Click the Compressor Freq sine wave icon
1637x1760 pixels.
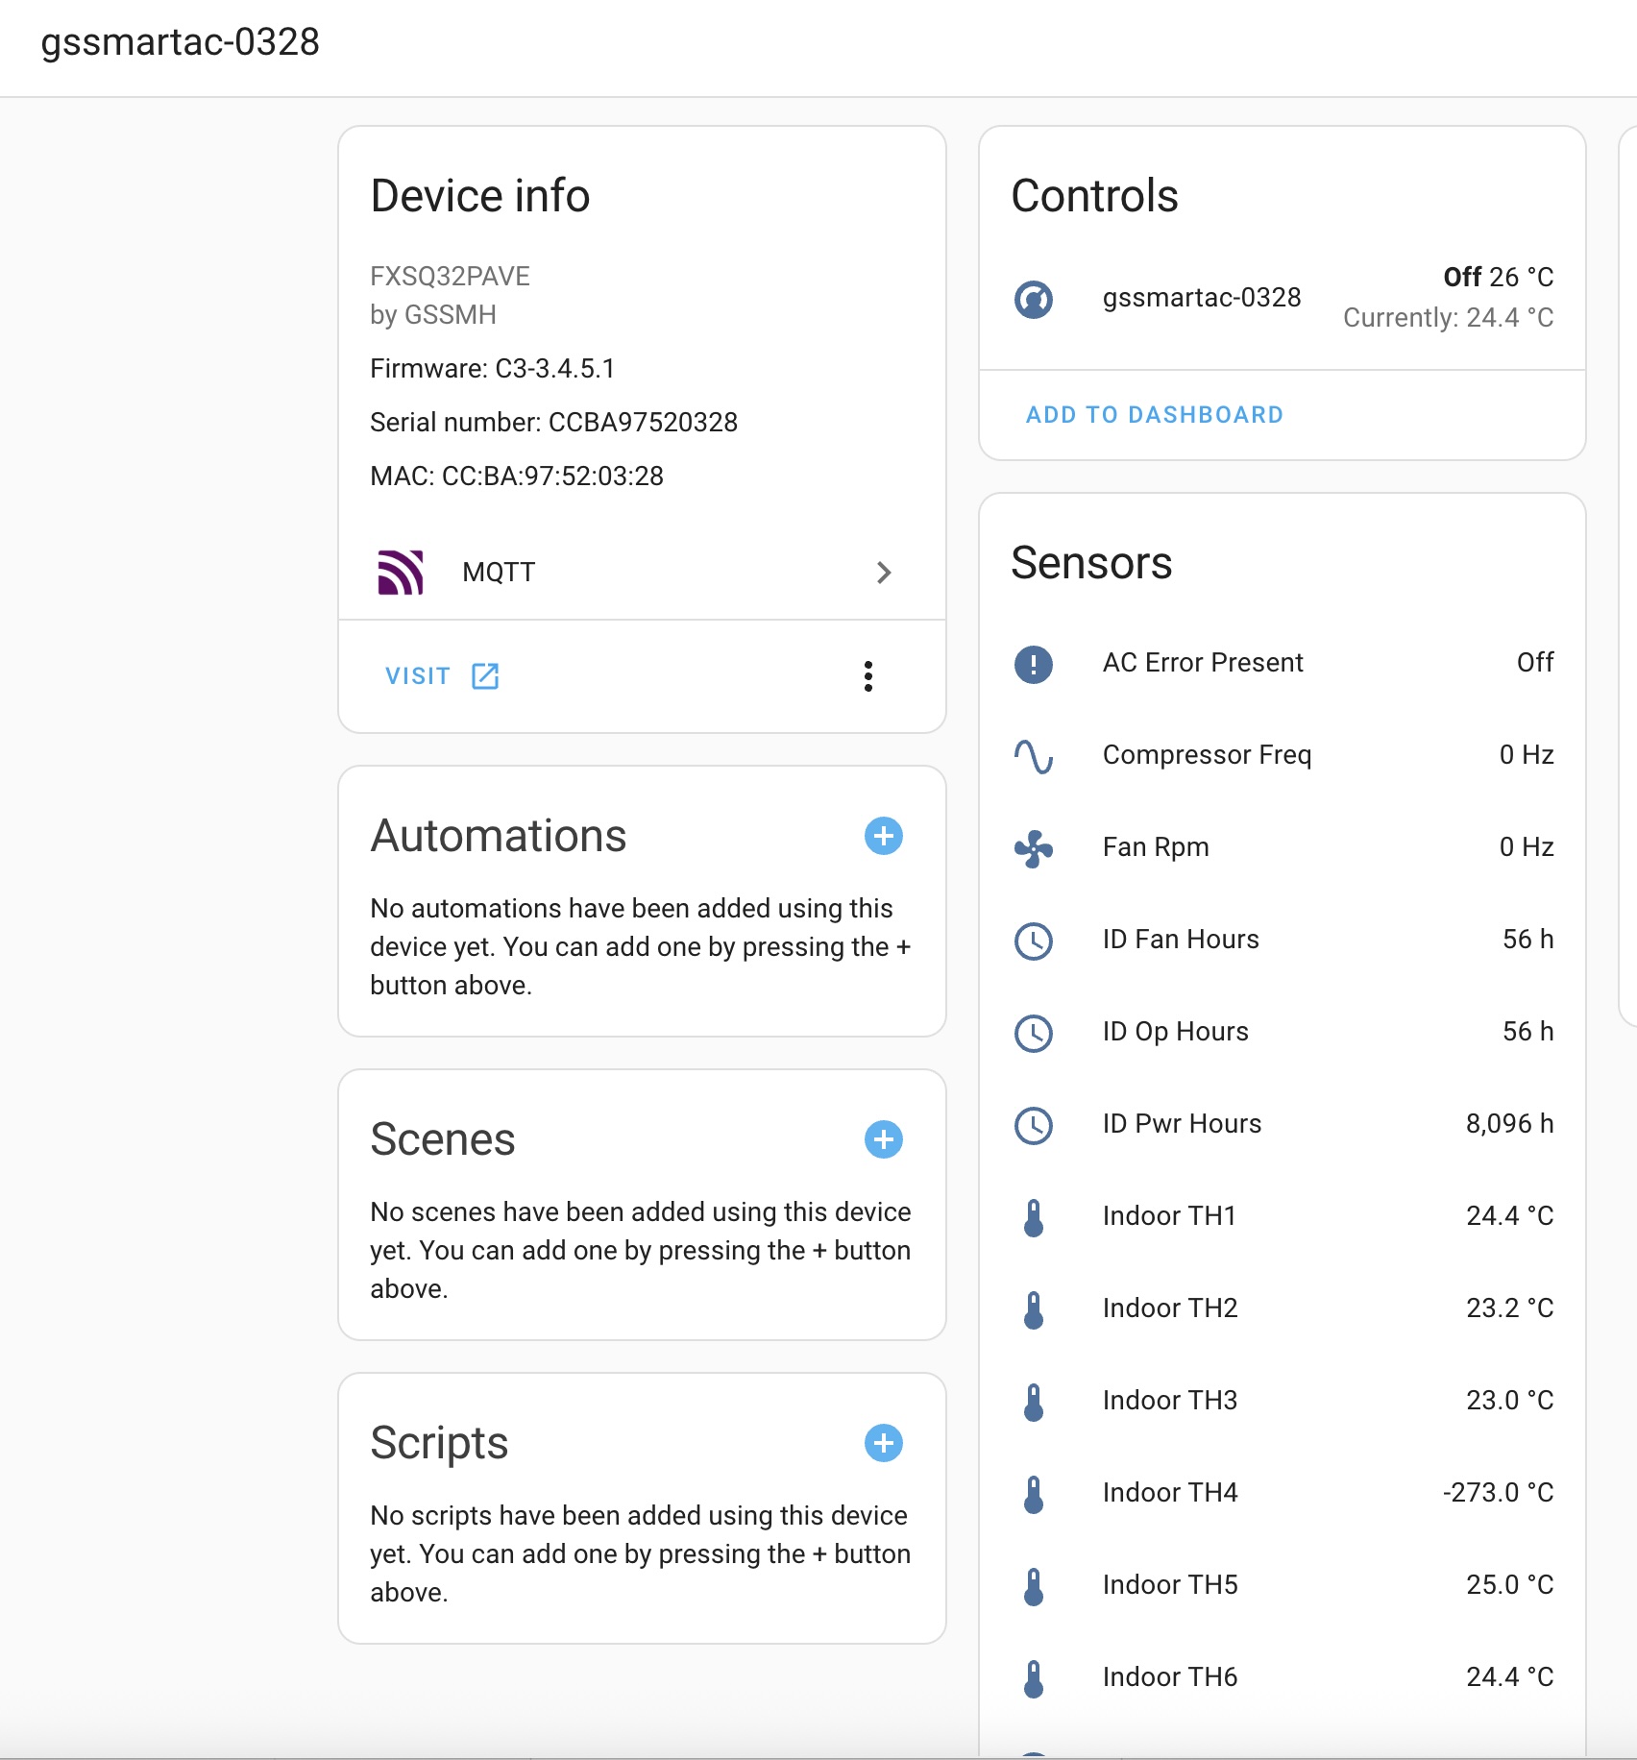(x=1034, y=756)
